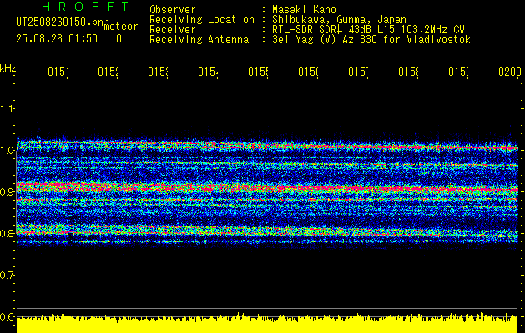The image size is (525, 333).
Task: Click the 'Observer' field label
Action: point(173,9)
